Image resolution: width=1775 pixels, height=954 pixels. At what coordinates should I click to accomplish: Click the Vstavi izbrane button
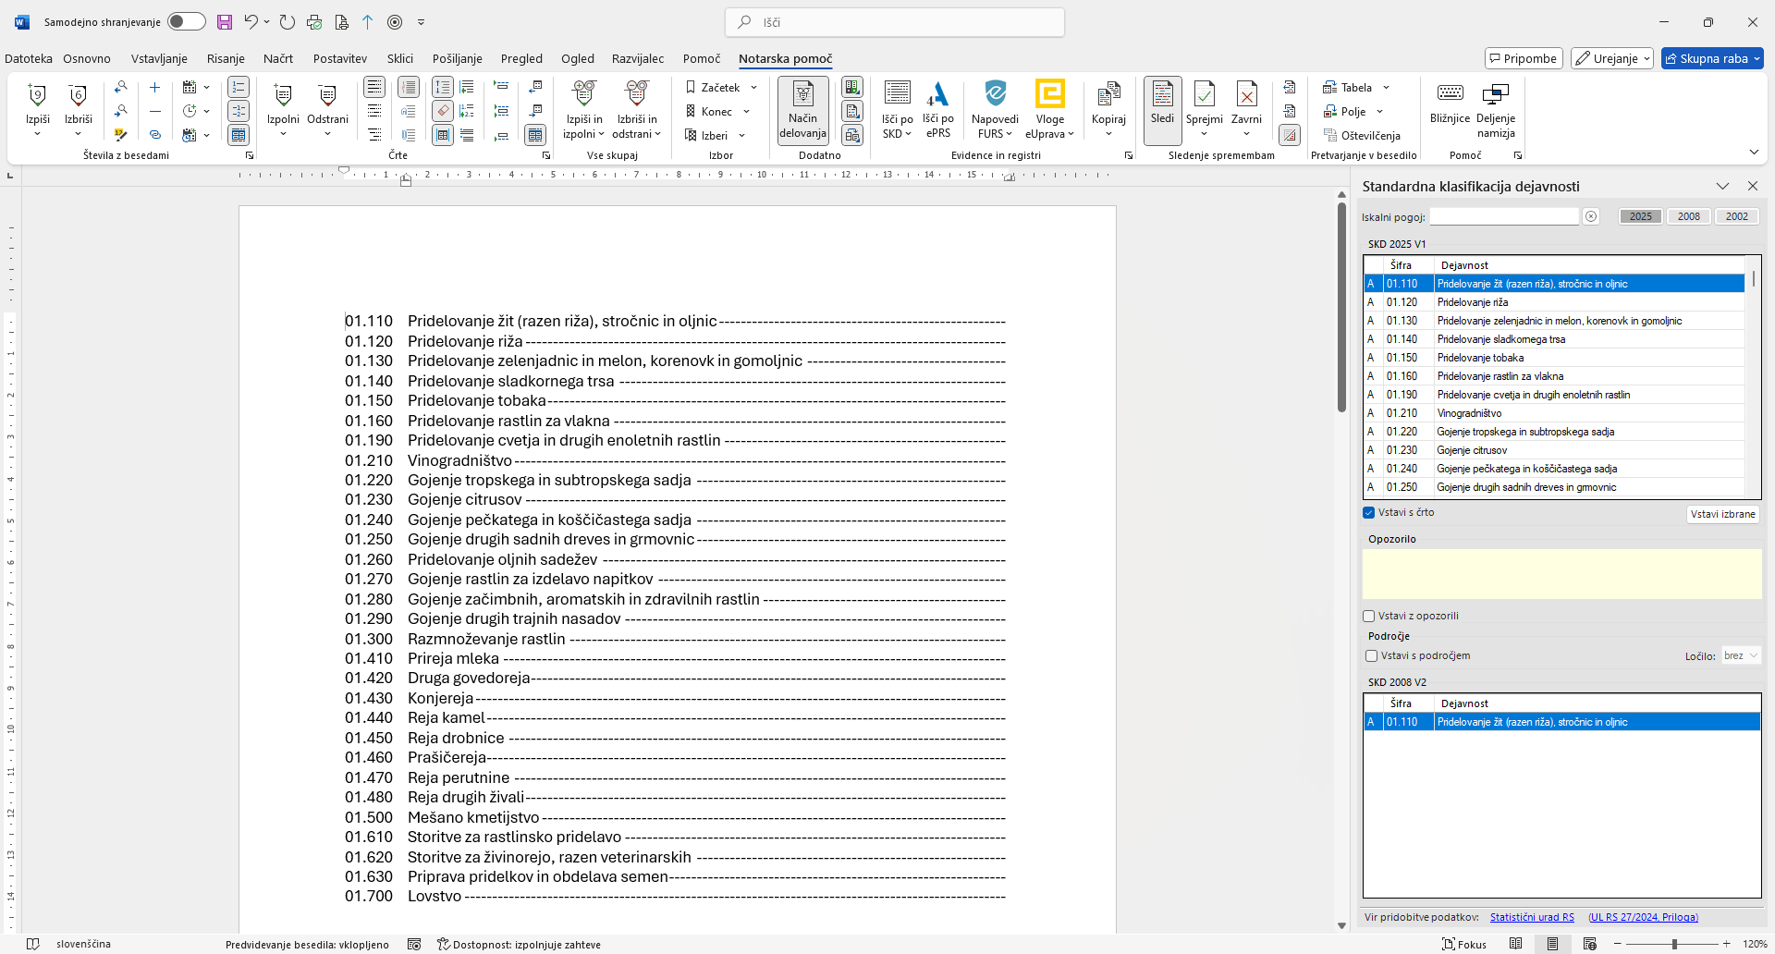(x=1722, y=515)
